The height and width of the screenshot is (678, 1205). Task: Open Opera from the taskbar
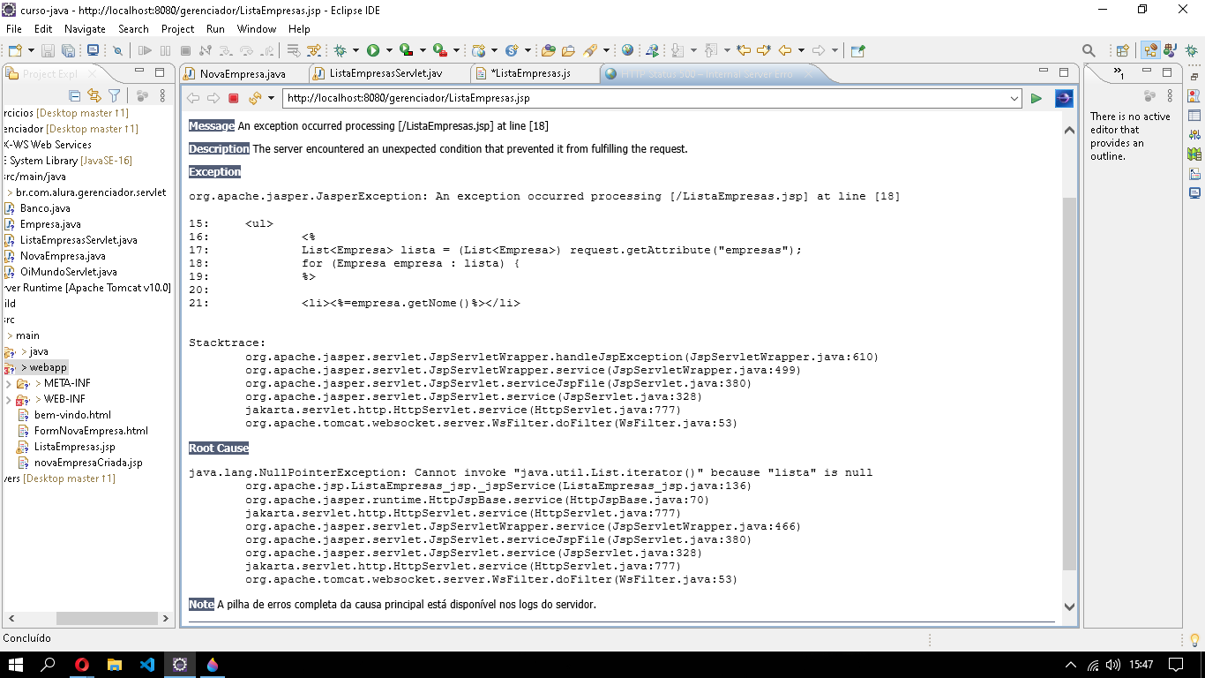[x=82, y=664]
